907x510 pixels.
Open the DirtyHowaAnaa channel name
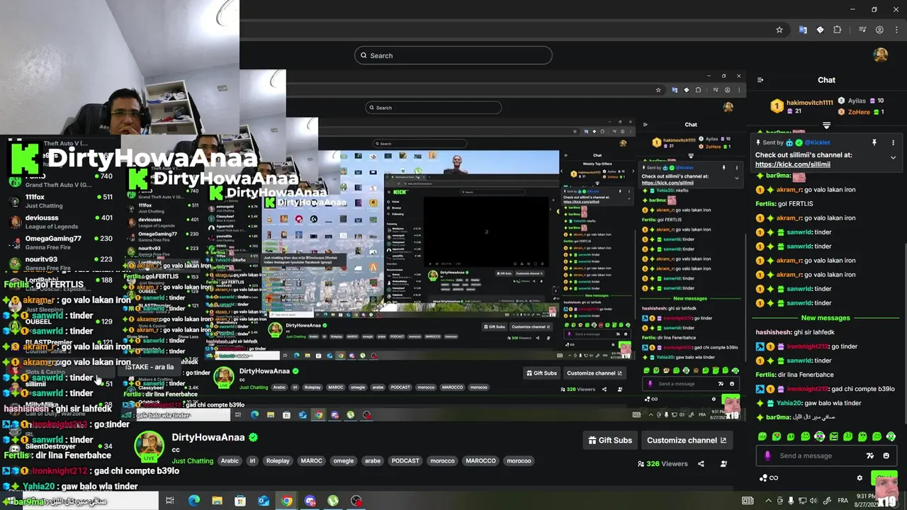coord(208,437)
